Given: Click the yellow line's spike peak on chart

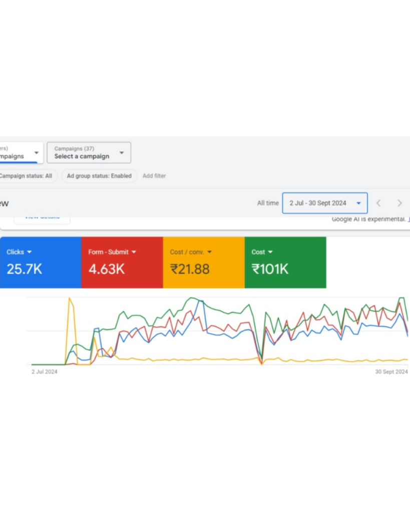Looking at the screenshot, I should [70, 299].
